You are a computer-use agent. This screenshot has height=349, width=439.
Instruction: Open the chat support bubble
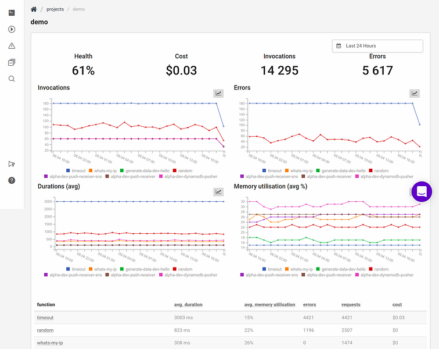(422, 191)
